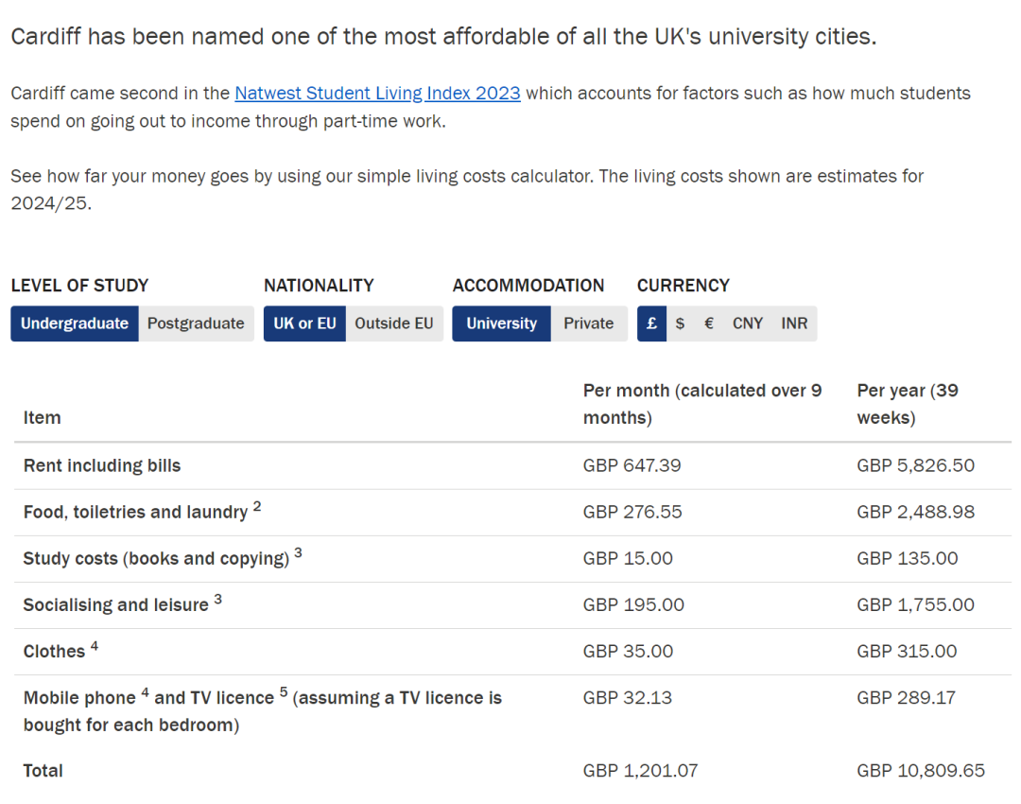The height and width of the screenshot is (804, 1021).
Task: Choose INR as the currency
Action: [x=794, y=323]
